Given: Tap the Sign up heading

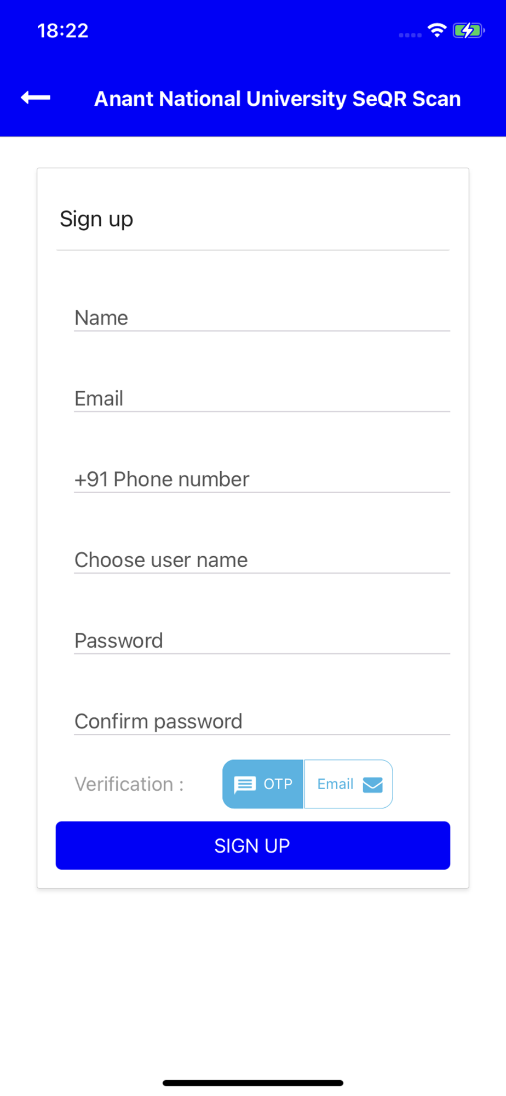Looking at the screenshot, I should point(96,220).
